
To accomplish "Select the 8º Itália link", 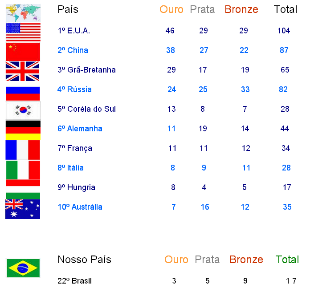I will coord(70,168).
